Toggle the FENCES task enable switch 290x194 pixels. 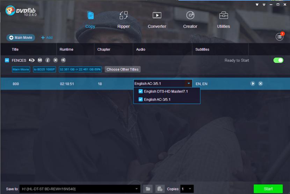coord(278,60)
